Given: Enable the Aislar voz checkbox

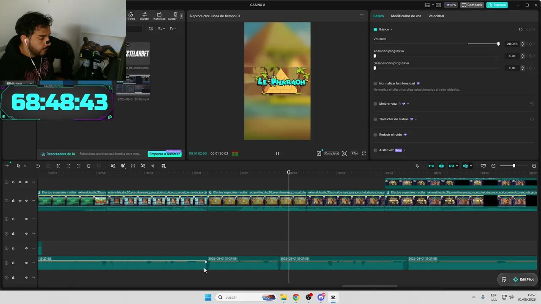Looking at the screenshot, I should (375, 150).
